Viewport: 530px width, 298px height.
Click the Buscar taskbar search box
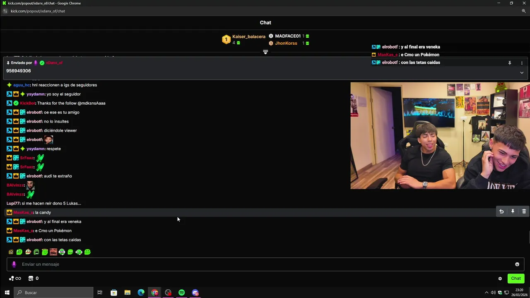pyautogui.click(x=53, y=293)
